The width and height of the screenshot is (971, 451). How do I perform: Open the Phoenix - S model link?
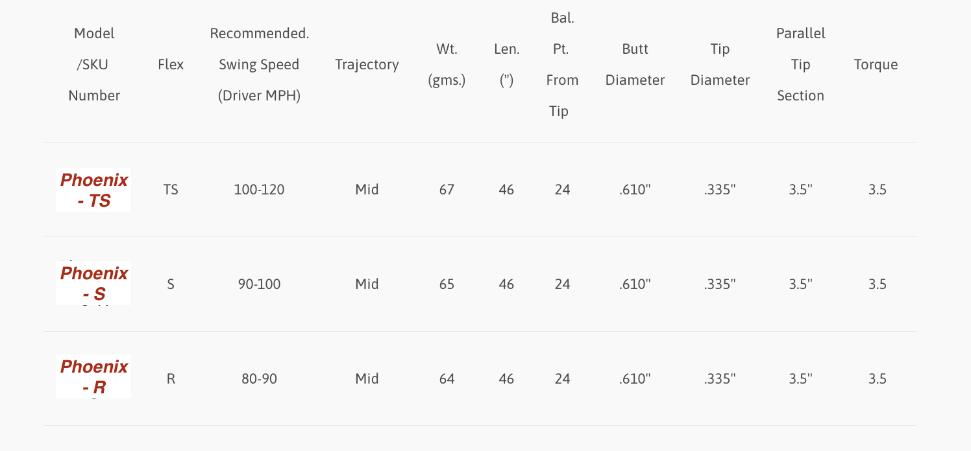[94, 283]
